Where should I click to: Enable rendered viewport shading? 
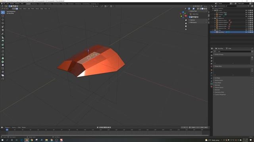click(206, 9)
